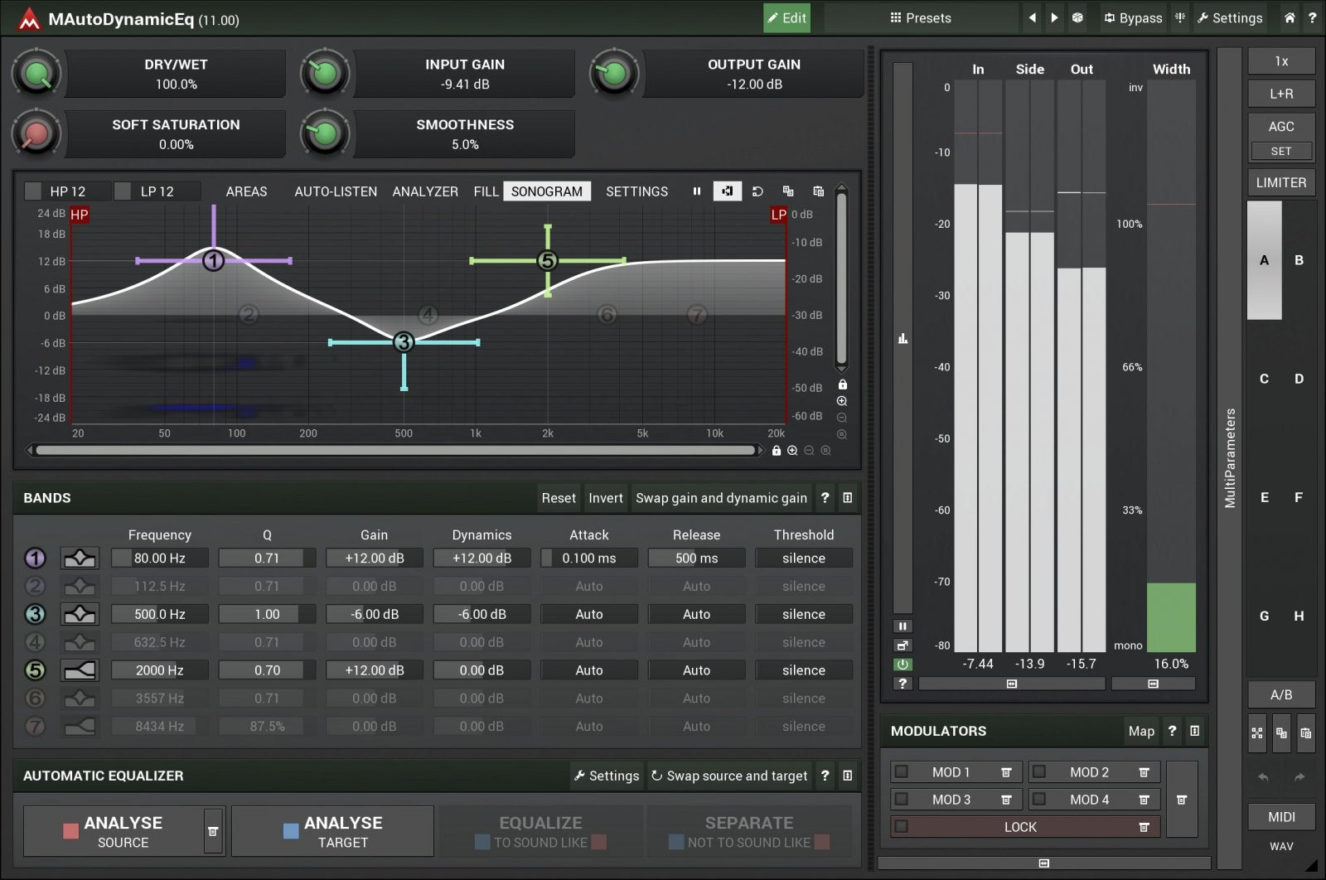Open the meter help question mark
1326x880 pixels.
[903, 684]
